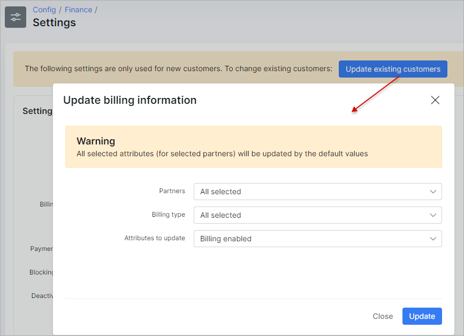This screenshot has width=464, height=336.
Task: Open the Partners 'All selected' combo box
Action: point(310,192)
